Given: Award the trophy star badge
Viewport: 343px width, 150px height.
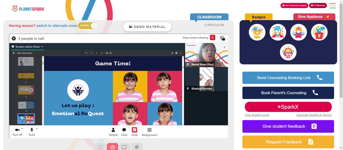Looking at the screenshot, I should pos(257,32).
